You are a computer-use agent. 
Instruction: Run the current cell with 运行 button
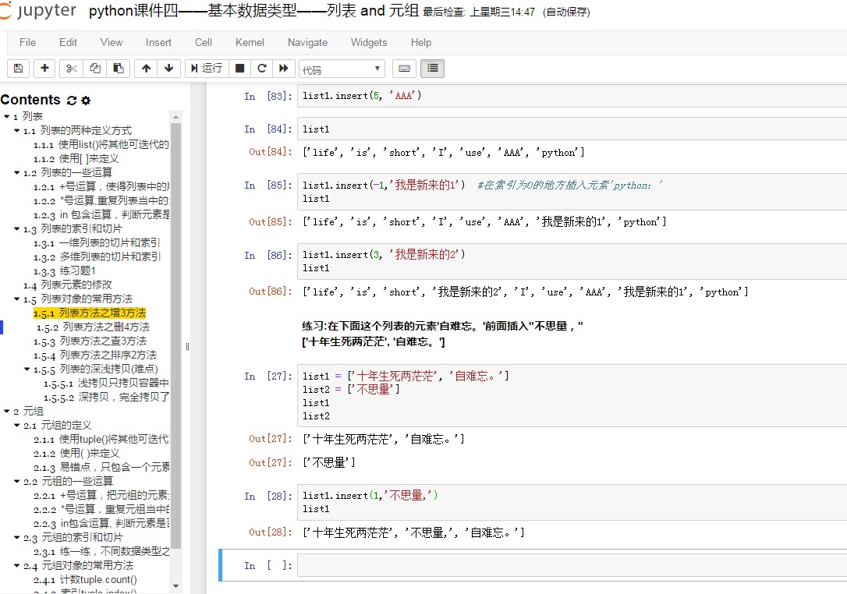point(207,68)
